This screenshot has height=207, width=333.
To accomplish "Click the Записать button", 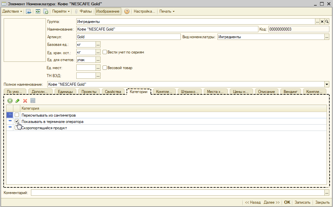I will point(302,202).
